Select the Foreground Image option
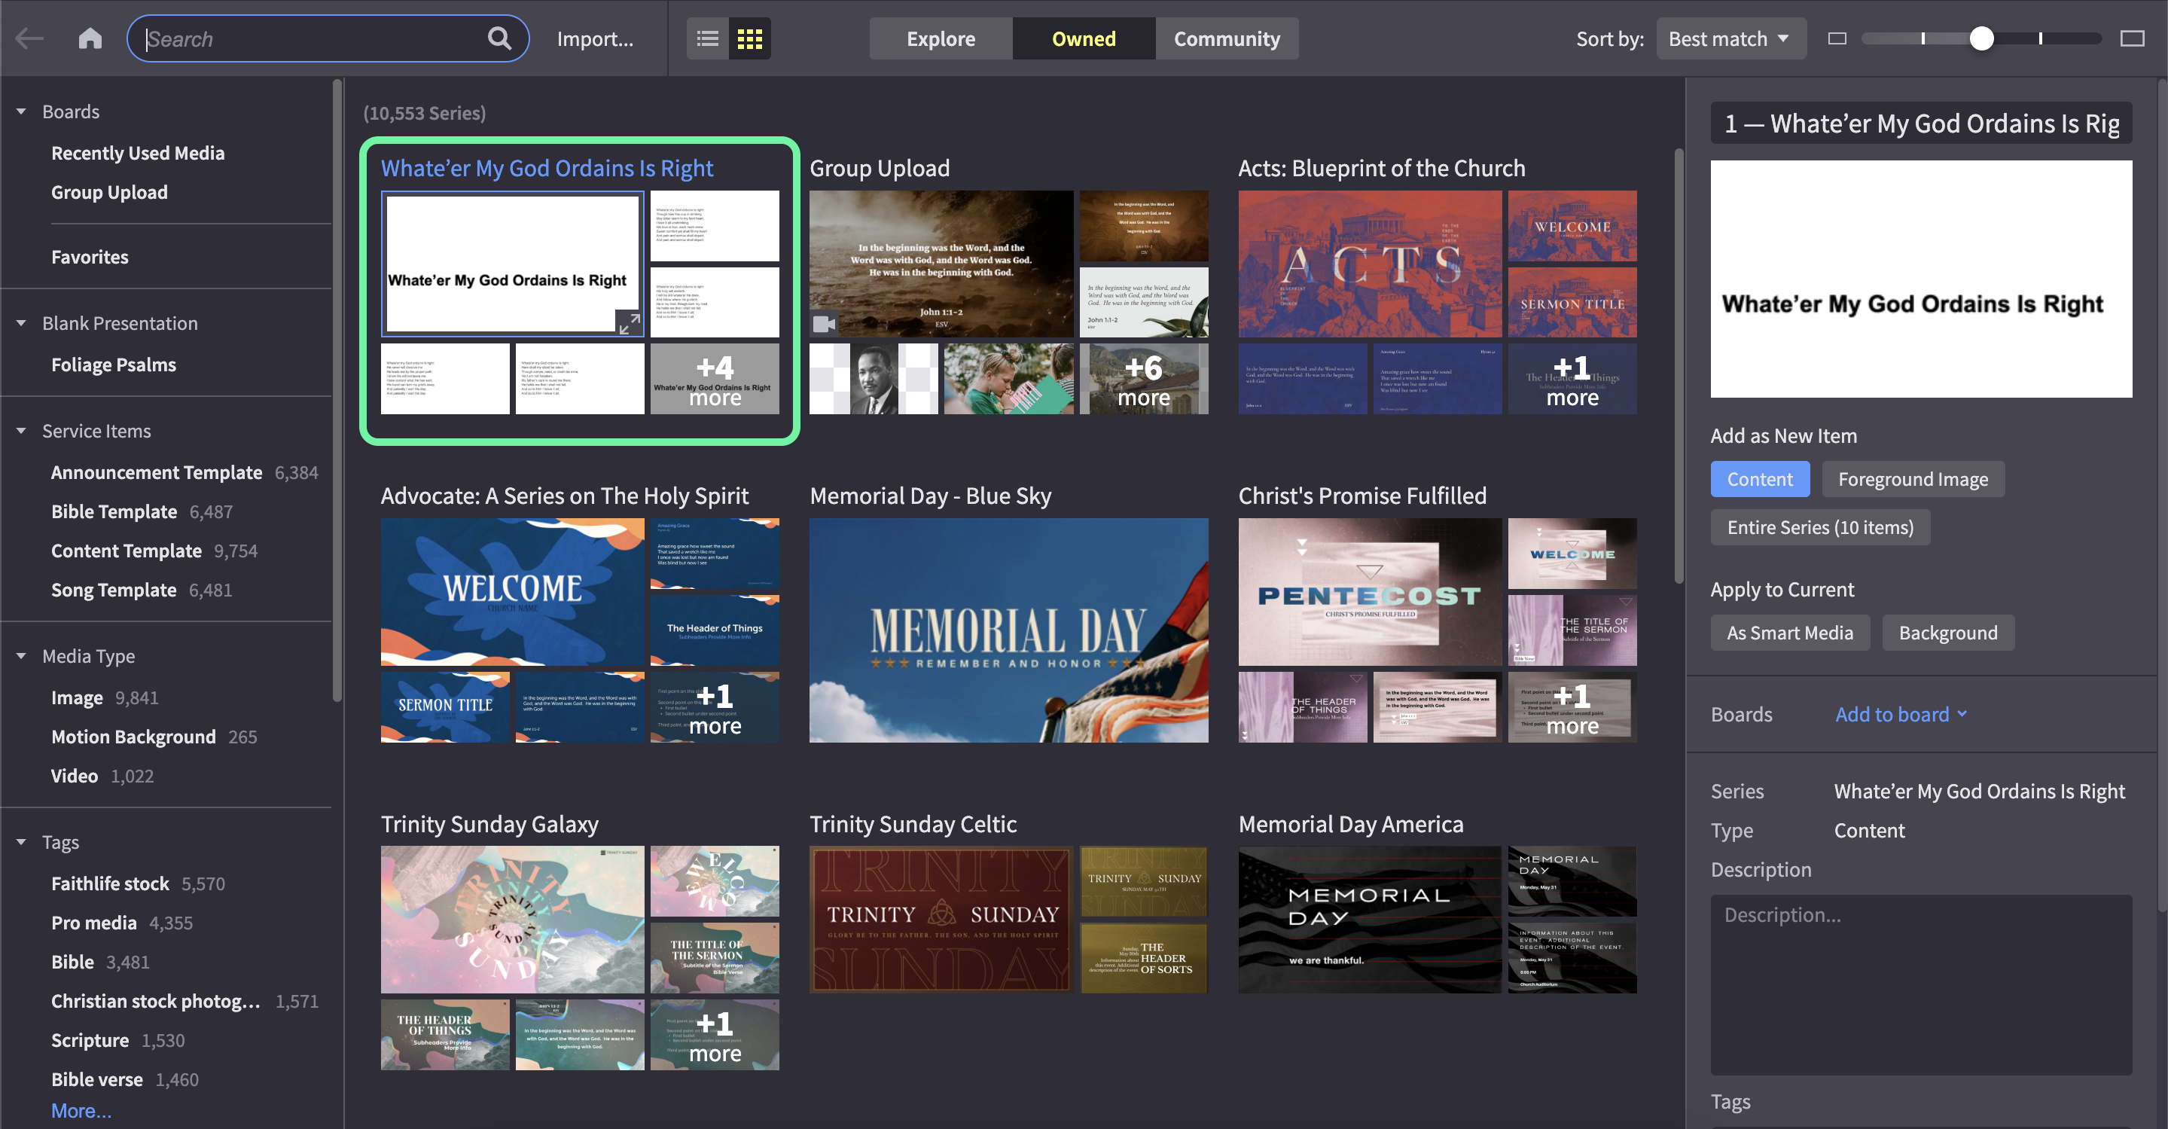The width and height of the screenshot is (2168, 1129). coord(1912,479)
